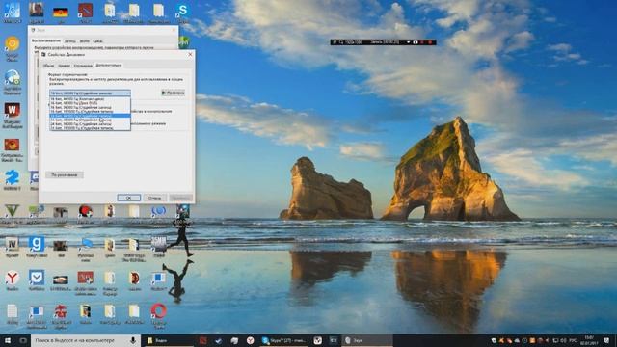Image resolution: width=617 pixels, height=347 pixels.
Task: Open the green V desktop shortcut
Action: coord(12,211)
